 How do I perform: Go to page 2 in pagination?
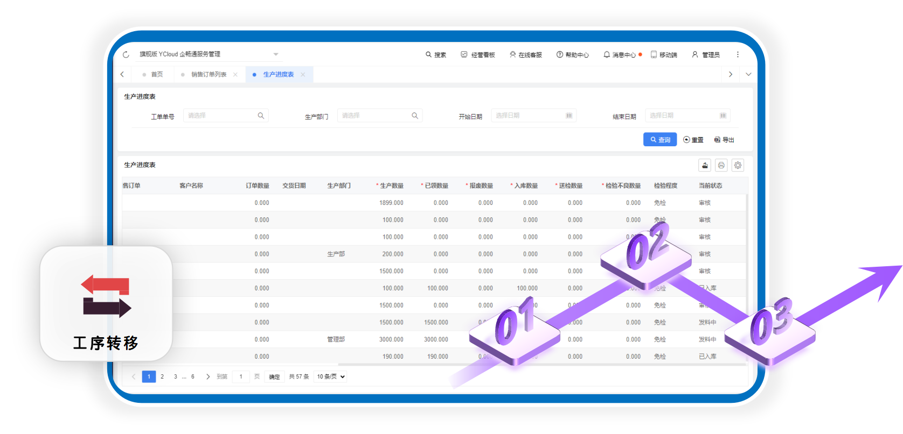click(x=162, y=376)
